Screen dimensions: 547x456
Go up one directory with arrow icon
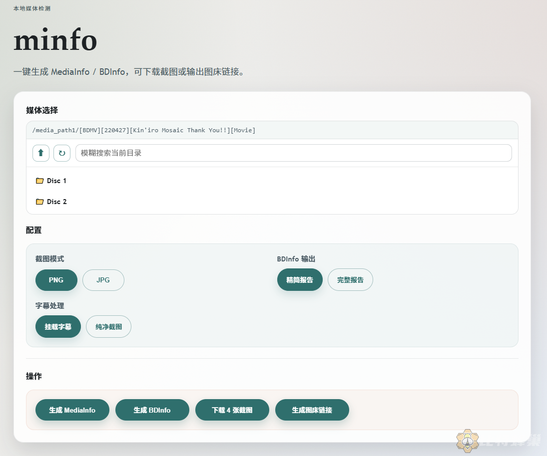pos(41,153)
